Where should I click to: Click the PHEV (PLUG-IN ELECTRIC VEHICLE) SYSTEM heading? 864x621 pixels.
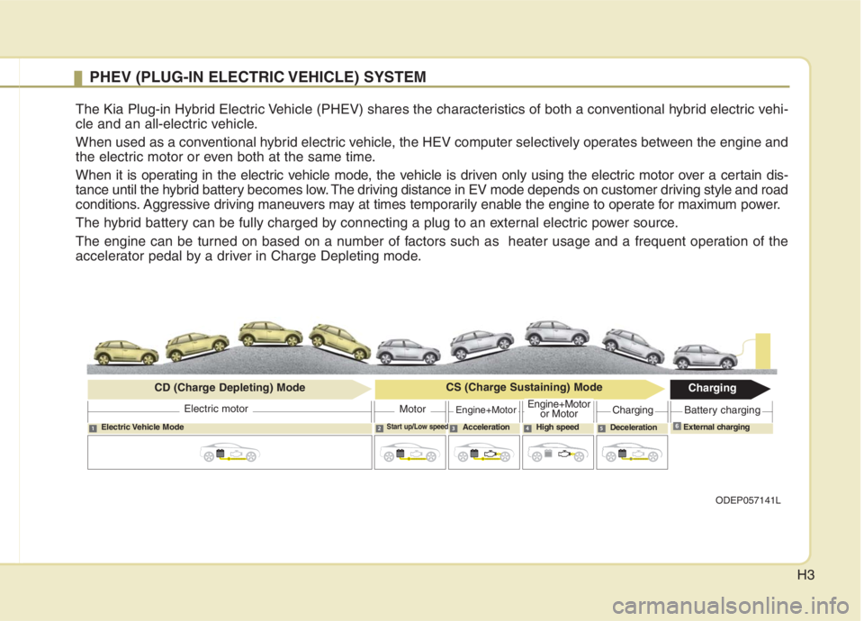pyautogui.click(x=257, y=76)
